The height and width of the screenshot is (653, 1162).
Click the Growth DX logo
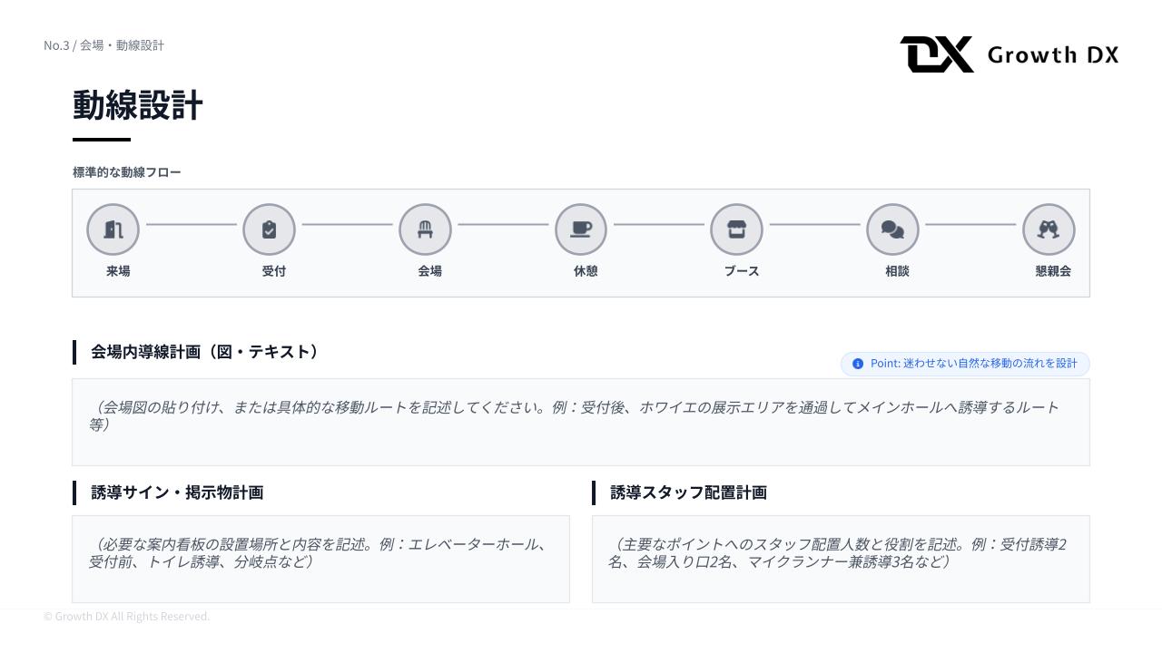tap(1009, 54)
